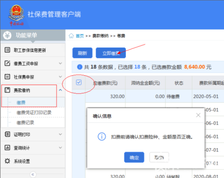Screen dimensions: 224x178
Task: Click the 应缴费款(元) column header
Action: pos(105,83)
